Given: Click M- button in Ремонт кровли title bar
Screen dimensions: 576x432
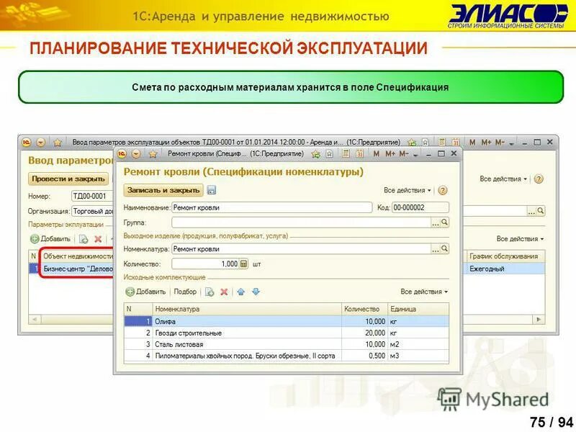Looking at the screenshot, I should point(404,153).
